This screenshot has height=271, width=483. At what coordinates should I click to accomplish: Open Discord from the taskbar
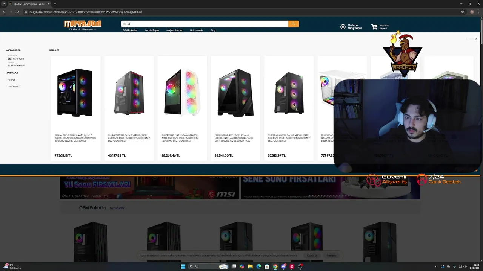(x=283, y=266)
